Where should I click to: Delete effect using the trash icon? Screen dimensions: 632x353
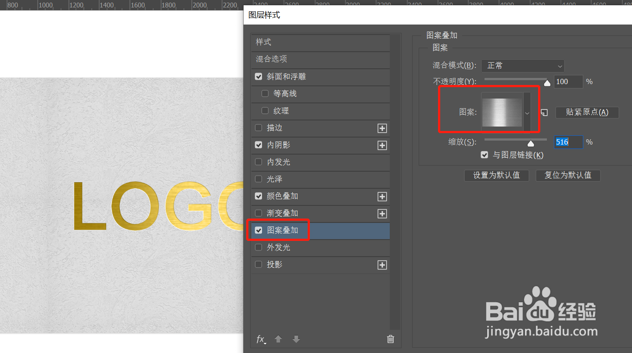[x=391, y=339]
